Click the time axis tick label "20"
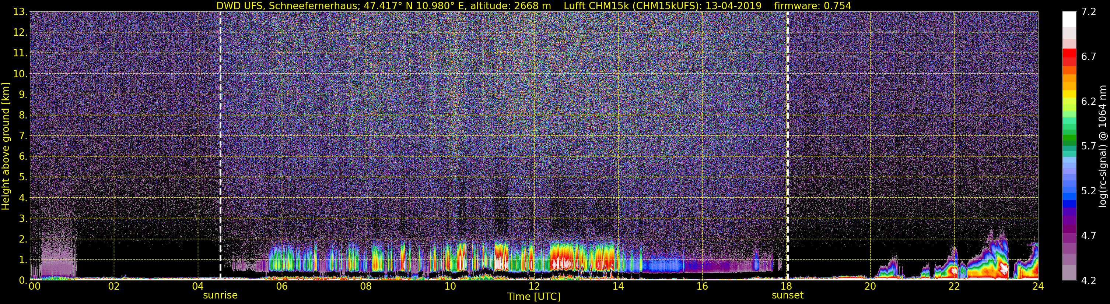The width and height of the screenshot is (1110, 304). 870,286
